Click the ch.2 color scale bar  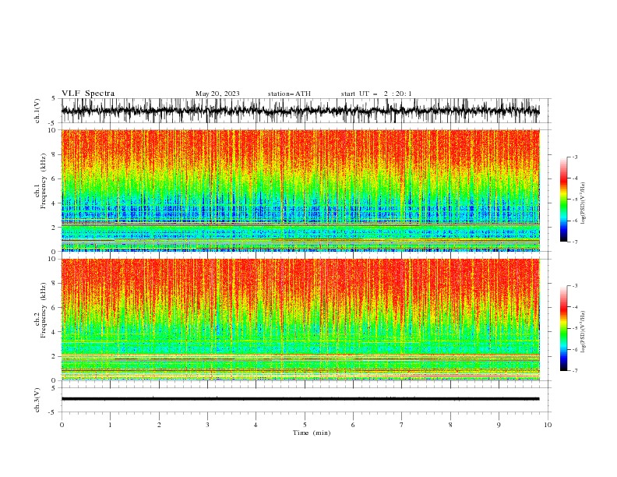click(563, 328)
